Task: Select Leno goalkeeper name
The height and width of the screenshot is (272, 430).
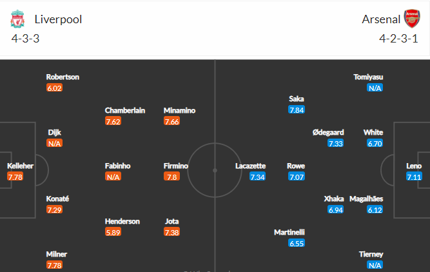Action: click(x=413, y=166)
